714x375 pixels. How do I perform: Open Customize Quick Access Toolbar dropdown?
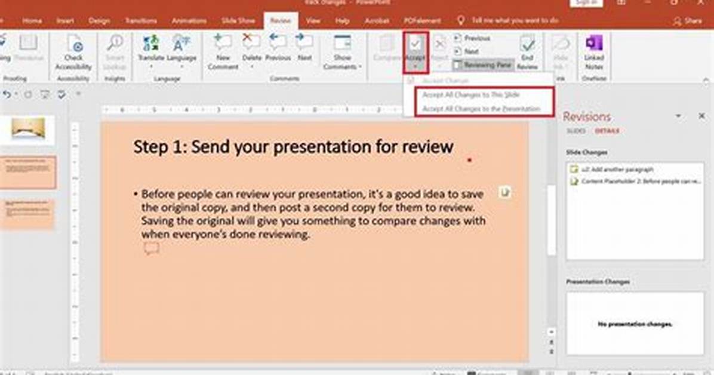[78, 94]
